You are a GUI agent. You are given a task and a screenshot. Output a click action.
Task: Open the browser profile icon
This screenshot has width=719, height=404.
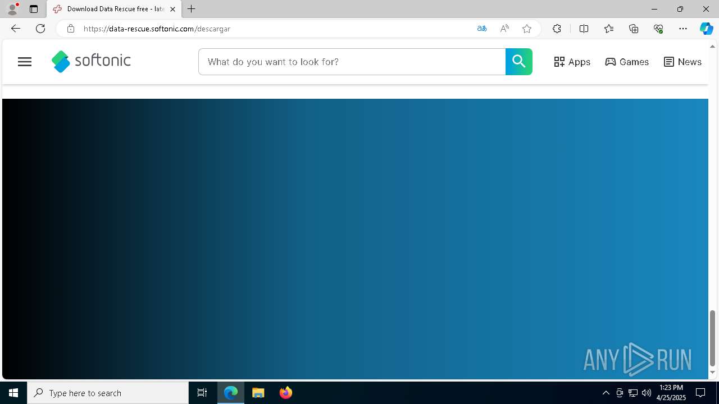(12, 9)
